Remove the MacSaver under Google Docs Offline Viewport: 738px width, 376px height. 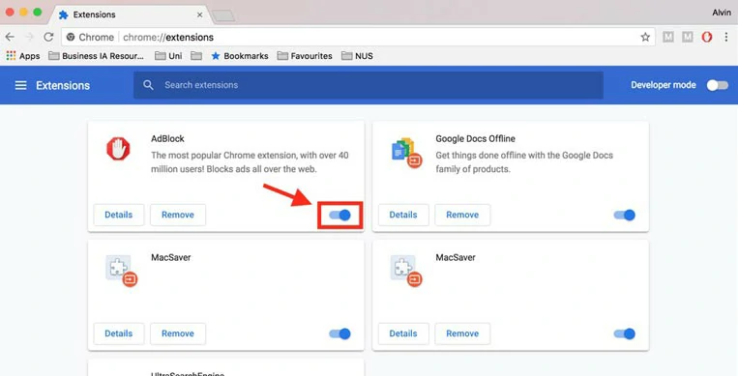coord(462,333)
